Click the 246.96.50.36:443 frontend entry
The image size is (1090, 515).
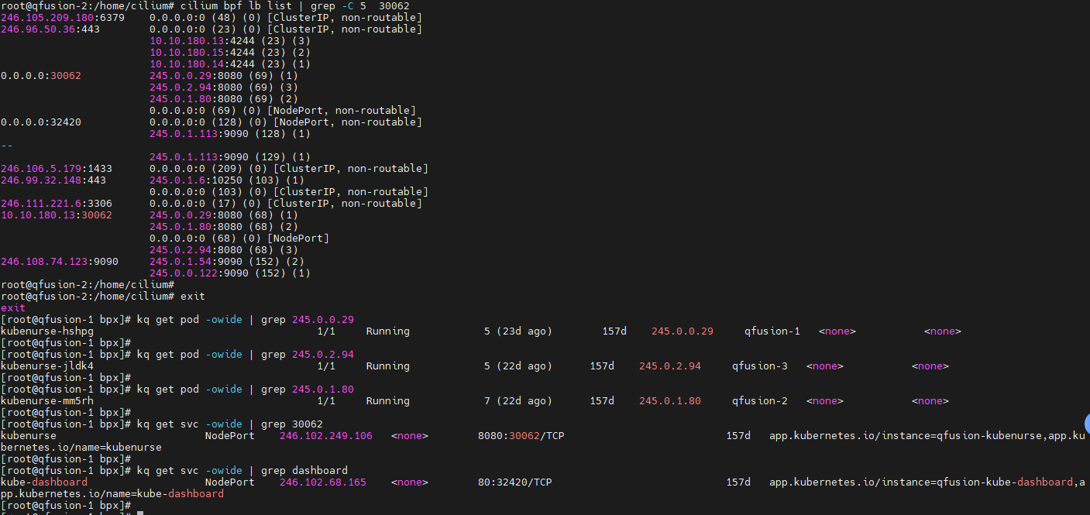click(x=50, y=29)
